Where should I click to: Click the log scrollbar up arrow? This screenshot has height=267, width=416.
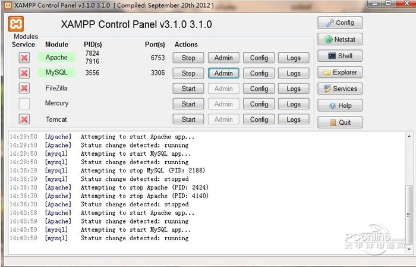pos(409,136)
